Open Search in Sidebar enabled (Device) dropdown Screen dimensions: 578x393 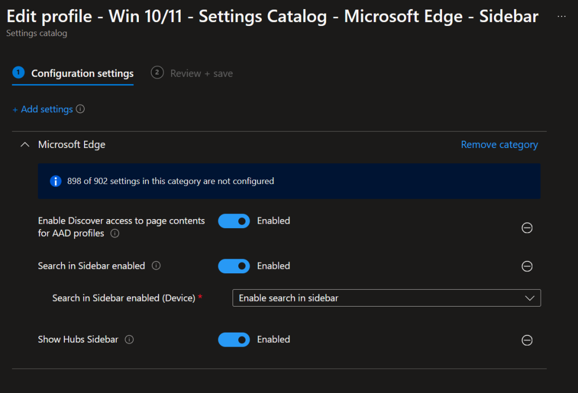[386, 298]
